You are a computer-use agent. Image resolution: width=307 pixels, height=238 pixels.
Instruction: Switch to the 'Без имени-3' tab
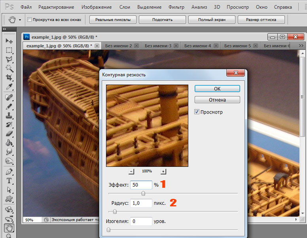(158, 46)
